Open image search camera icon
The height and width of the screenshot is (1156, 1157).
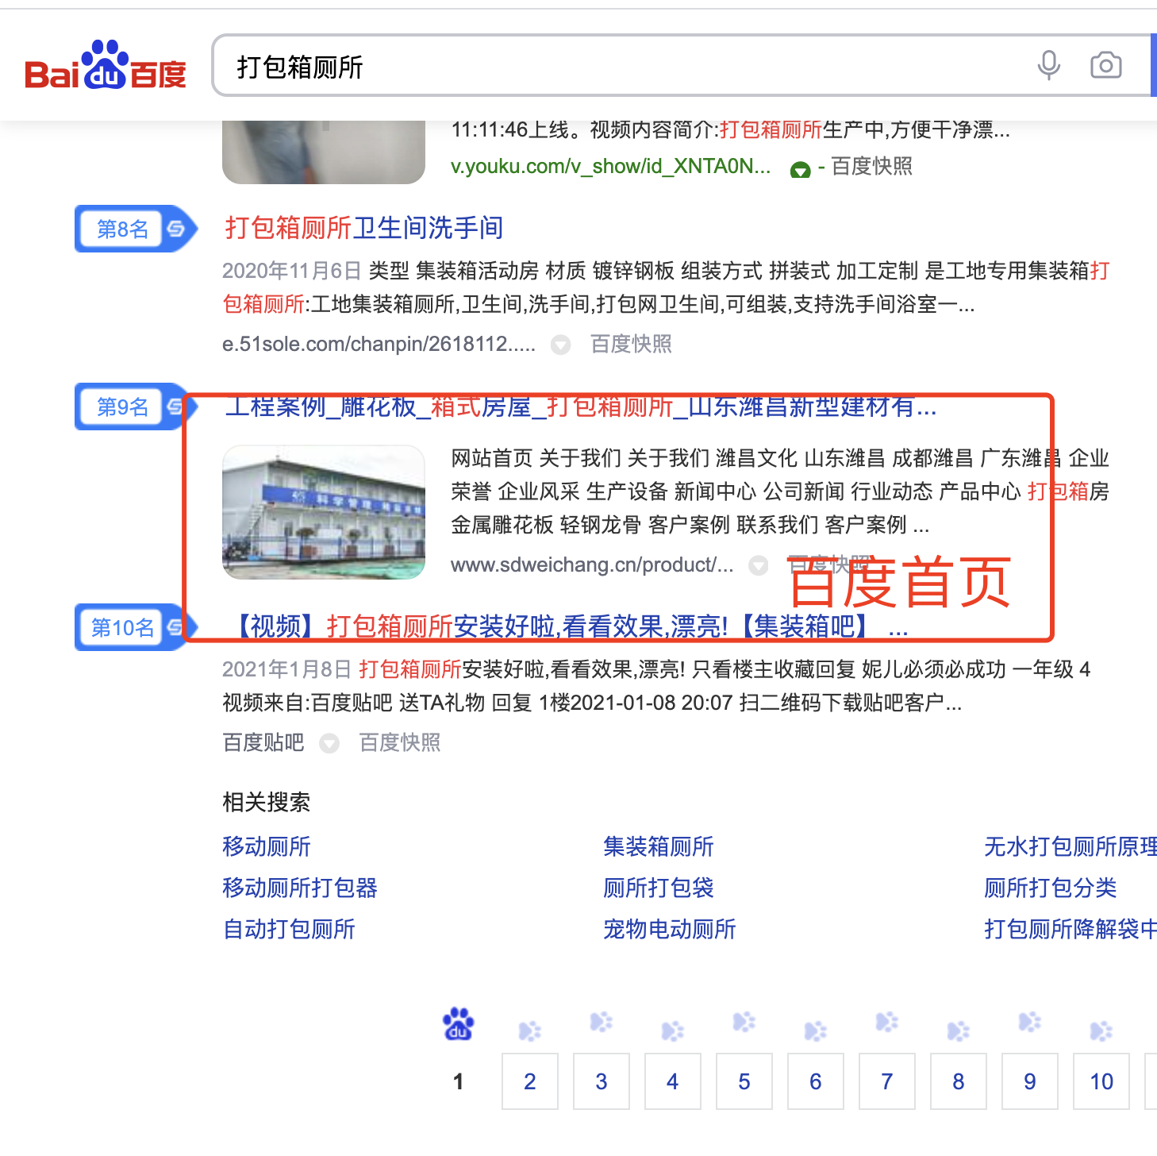click(1105, 65)
